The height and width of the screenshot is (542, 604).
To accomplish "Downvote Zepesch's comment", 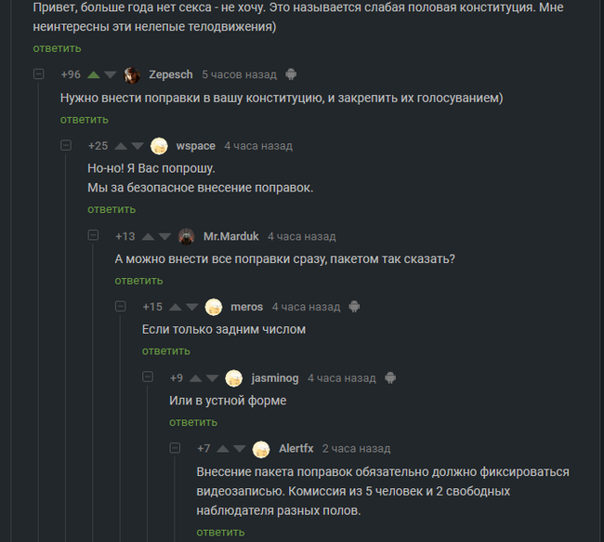I will 111,74.
